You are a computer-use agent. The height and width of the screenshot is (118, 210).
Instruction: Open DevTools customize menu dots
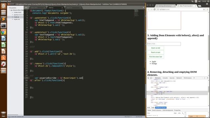205,78
